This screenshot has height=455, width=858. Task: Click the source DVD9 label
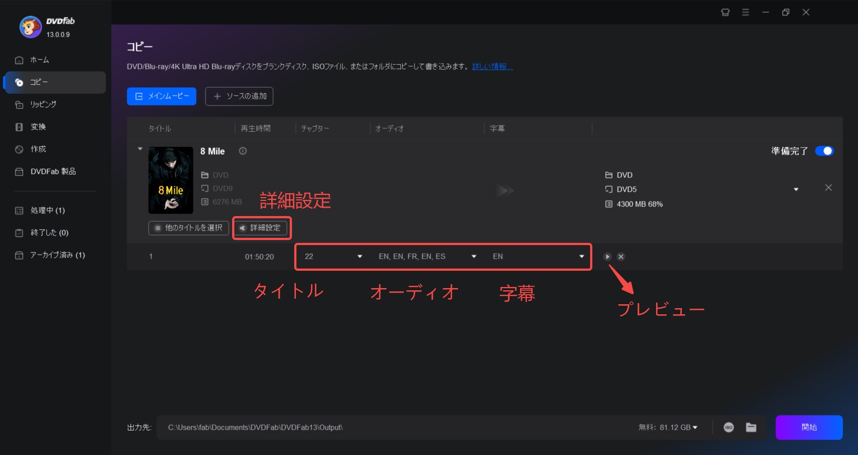pyautogui.click(x=223, y=189)
